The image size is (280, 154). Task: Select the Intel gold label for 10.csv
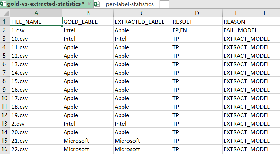[x=88, y=39]
